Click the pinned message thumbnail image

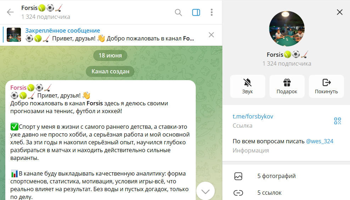click(14, 35)
